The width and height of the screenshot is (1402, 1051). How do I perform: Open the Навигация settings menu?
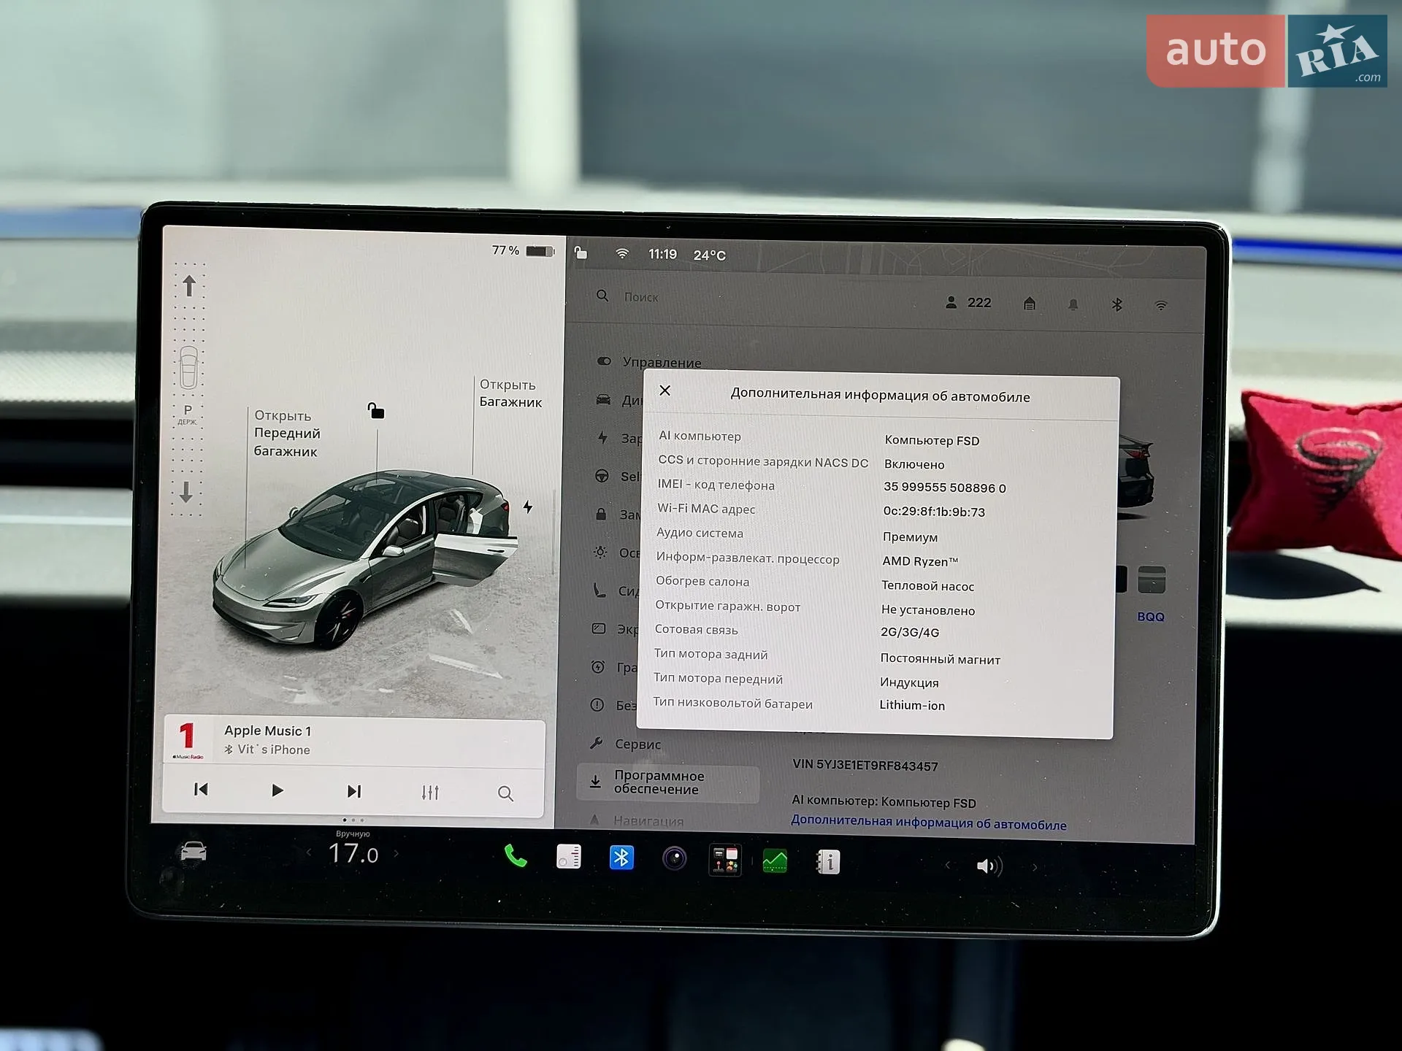click(x=636, y=820)
